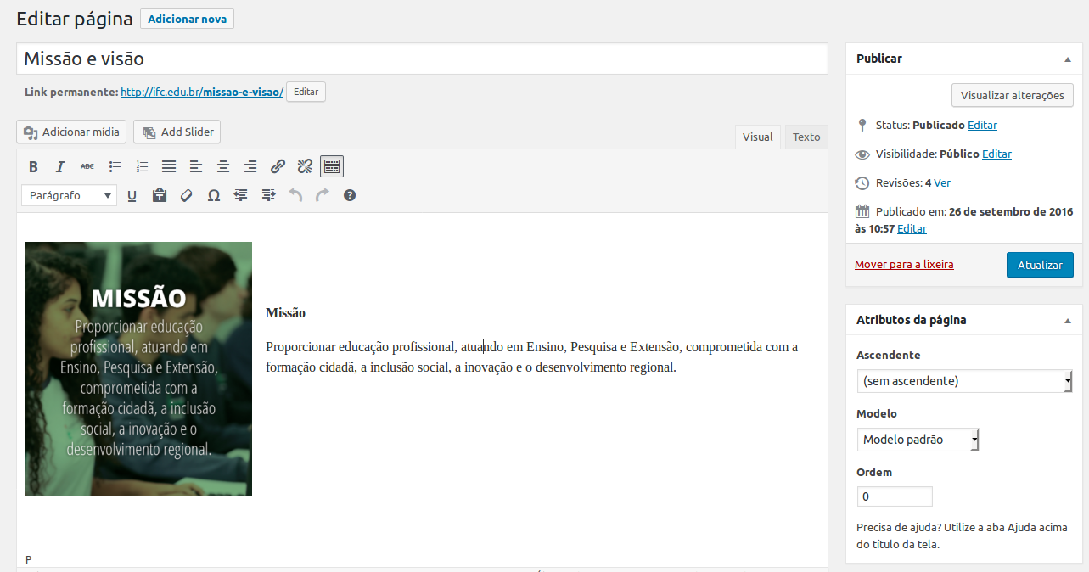Switch to the Visual editor tab

(x=757, y=137)
